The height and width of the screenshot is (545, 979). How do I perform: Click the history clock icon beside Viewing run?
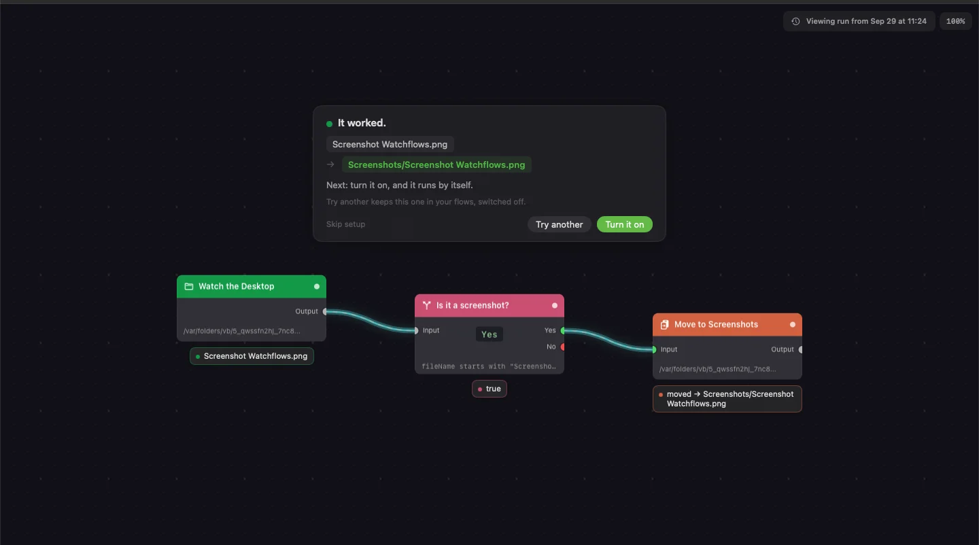pos(796,21)
